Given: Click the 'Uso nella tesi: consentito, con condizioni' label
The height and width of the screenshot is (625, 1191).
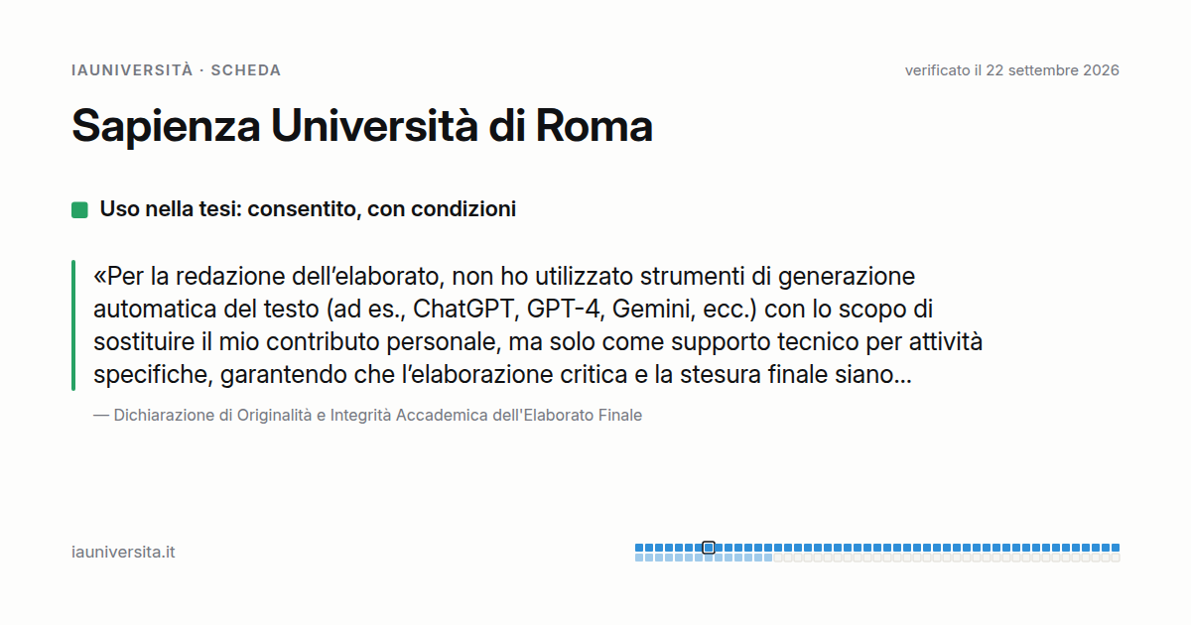Looking at the screenshot, I should pos(308,209).
